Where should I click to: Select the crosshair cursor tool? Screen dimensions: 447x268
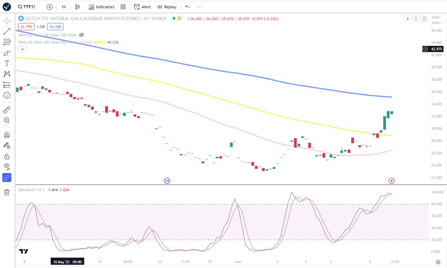[x=7, y=21]
